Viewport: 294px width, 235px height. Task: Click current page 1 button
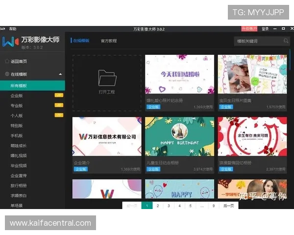pos(147,206)
